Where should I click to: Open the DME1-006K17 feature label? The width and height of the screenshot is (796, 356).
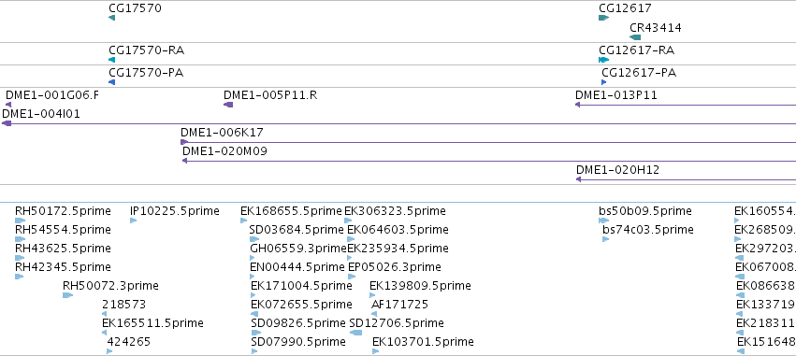click(222, 133)
